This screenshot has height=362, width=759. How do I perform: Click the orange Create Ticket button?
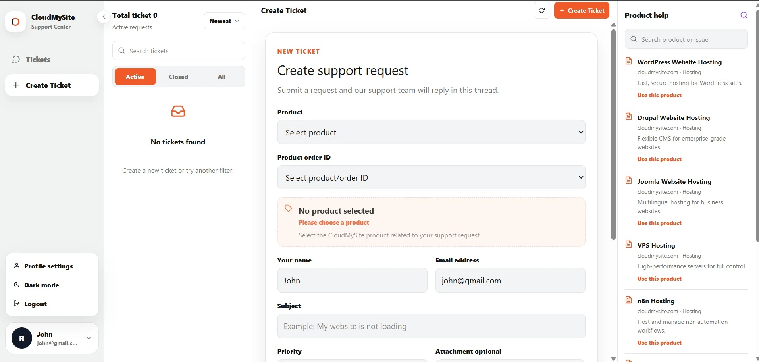[582, 11]
